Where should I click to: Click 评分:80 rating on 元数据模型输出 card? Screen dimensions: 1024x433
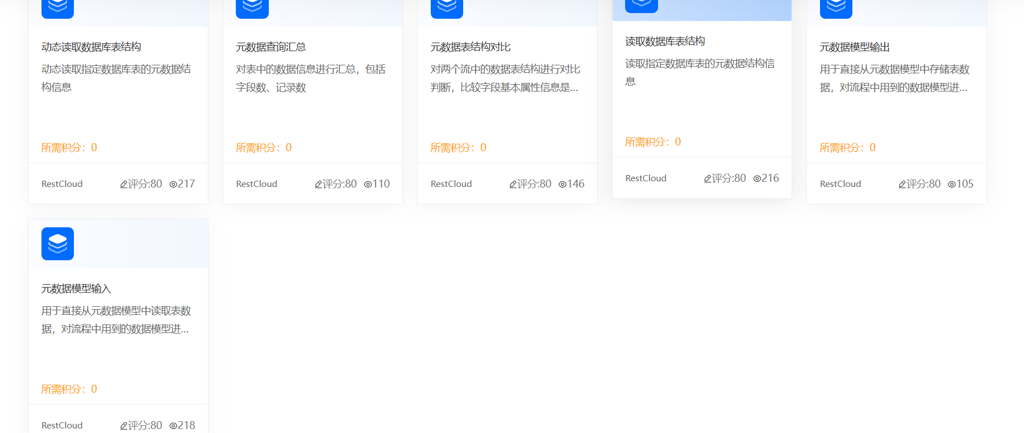click(x=923, y=184)
